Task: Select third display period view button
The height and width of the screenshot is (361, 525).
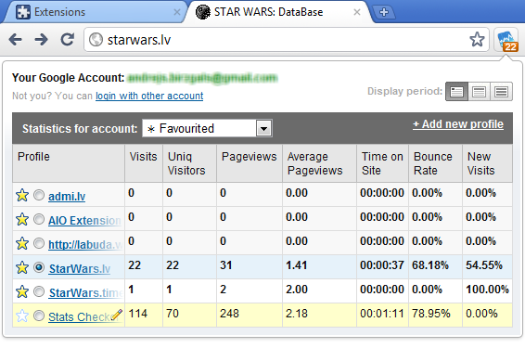Action: (501, 92)
